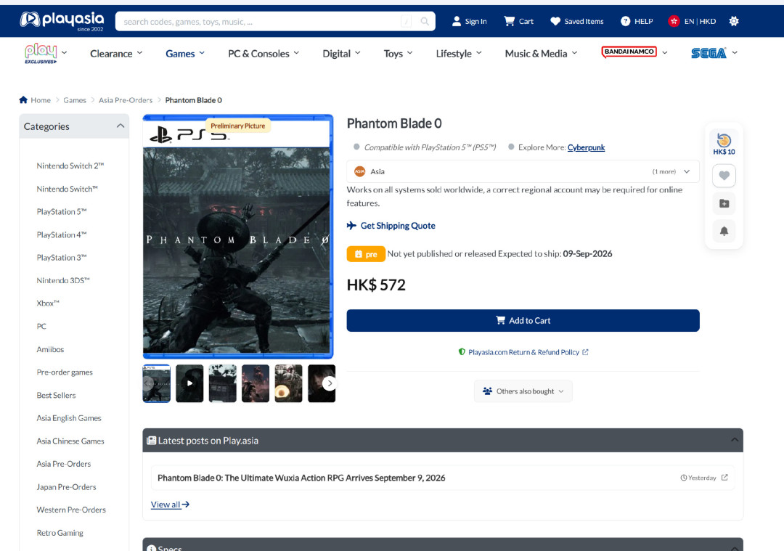This screenshot has height=551, width=784.
Task: Open the Cart icon
Action: coord(509,21)
